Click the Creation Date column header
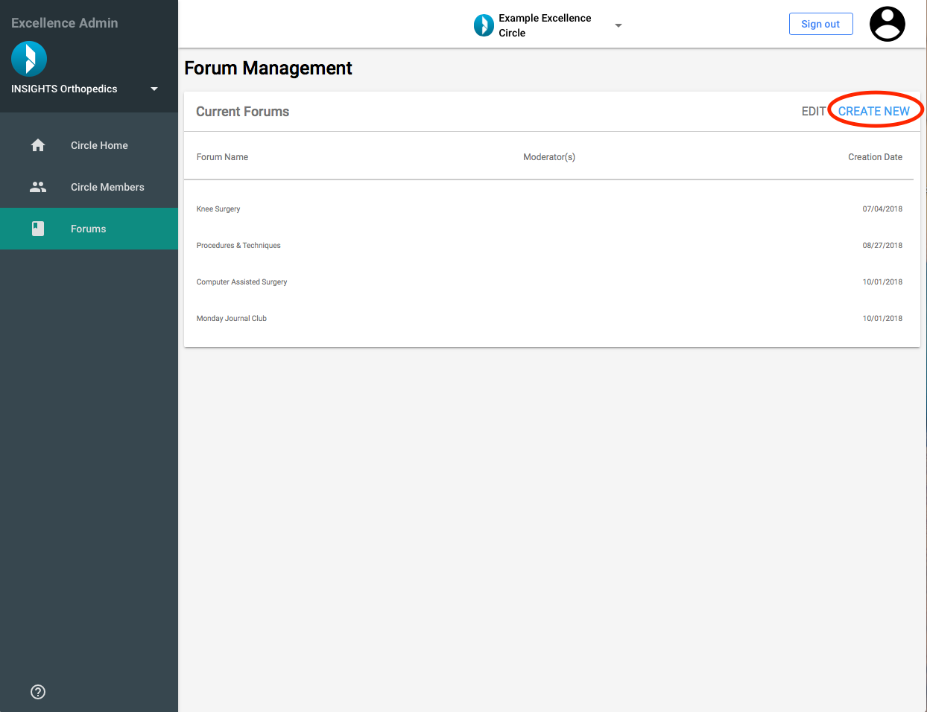 pos(875,157)
